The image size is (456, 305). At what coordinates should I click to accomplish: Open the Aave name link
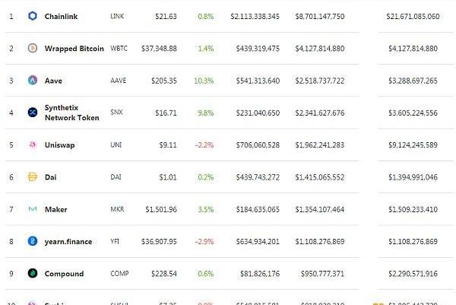pos(53,81)
